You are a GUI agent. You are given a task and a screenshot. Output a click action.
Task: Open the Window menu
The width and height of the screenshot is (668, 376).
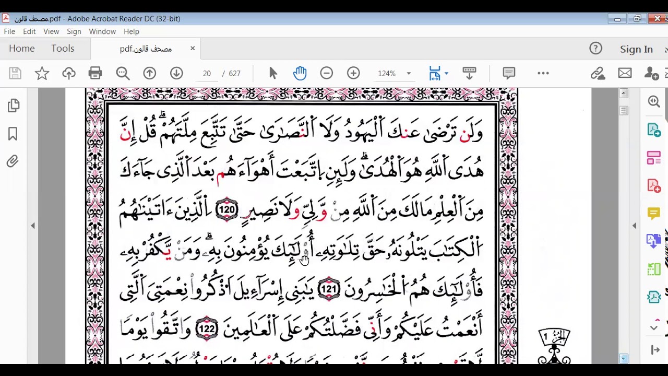coord(102,31)
